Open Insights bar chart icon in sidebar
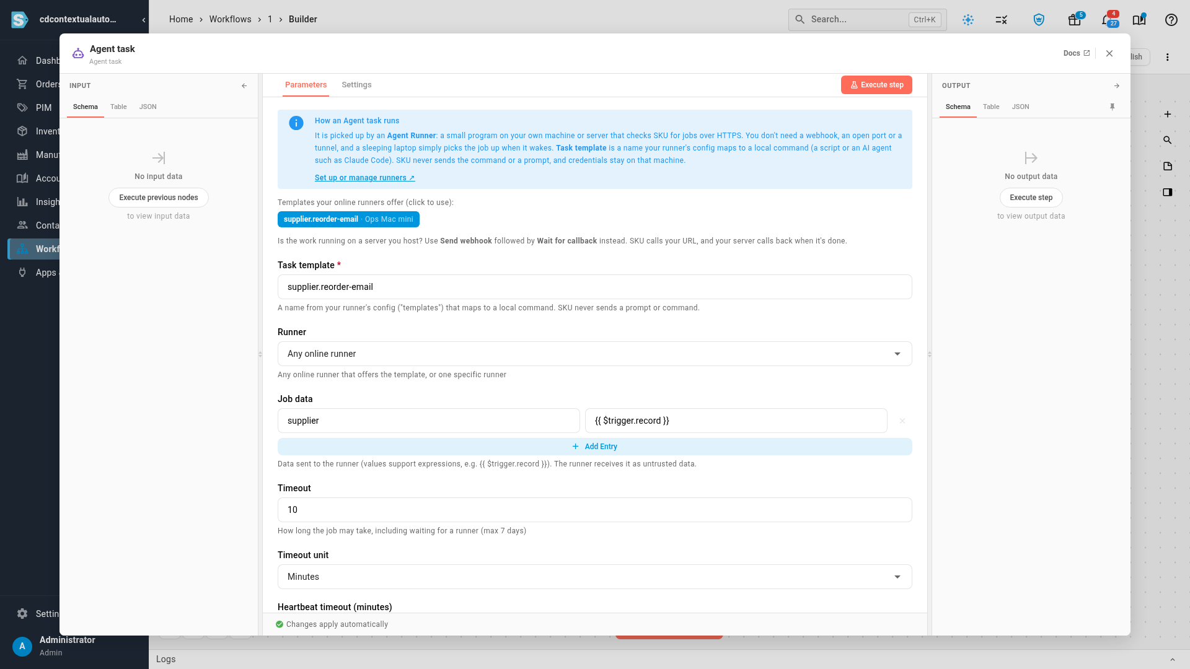This screenshot has width=1190, height=669. tap(22, 202)
